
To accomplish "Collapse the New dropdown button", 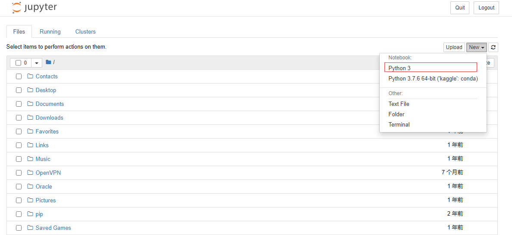I will 477,47.
